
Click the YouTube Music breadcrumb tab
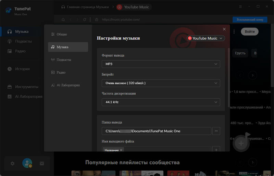(x=133, y=7)
